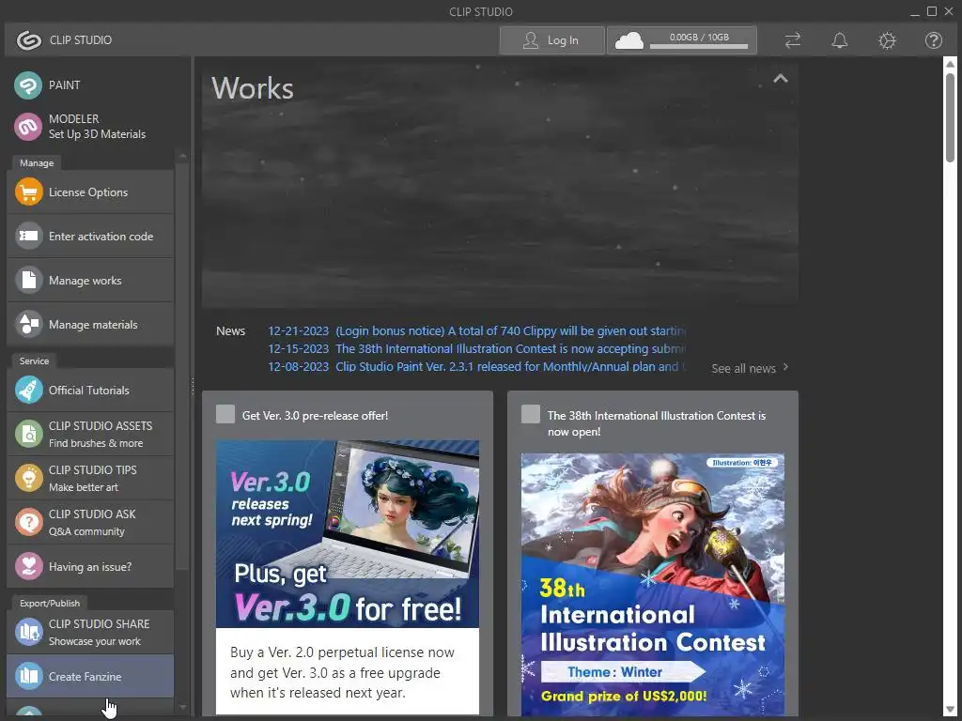Click the News label text

[231, 331]
